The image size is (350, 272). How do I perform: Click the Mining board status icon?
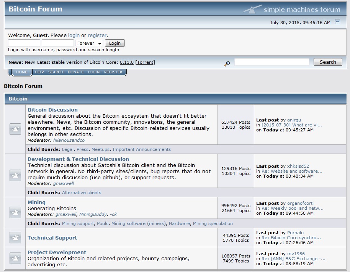point(15,212)
